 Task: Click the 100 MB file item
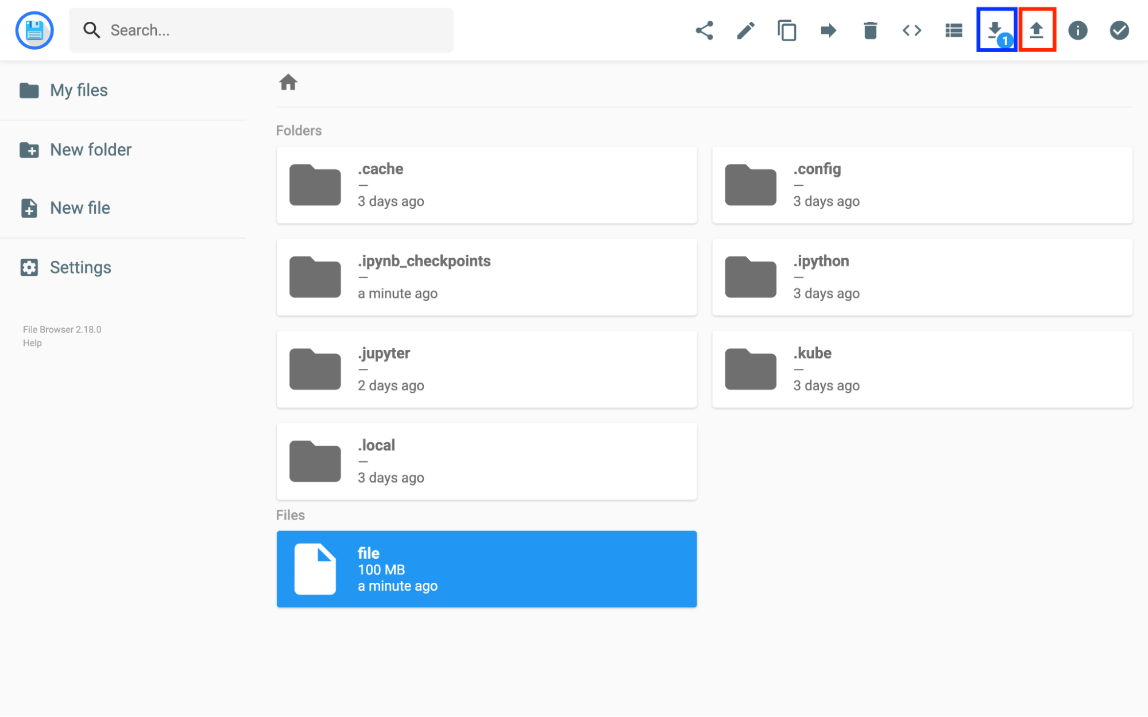[x=486, y=569]
